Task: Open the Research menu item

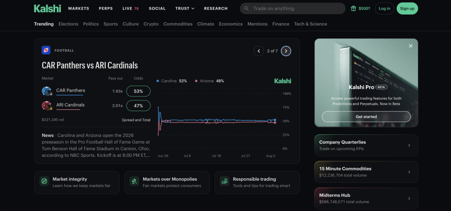Action: coord(216,8)
